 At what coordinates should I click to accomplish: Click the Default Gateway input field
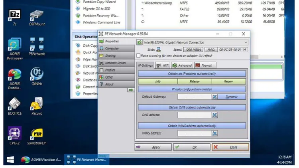coord(195,97)
